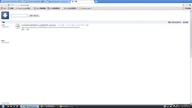Switch to first 'welcome GOGOBOX' tab
The height and width of the screenshot is (108, 192).
coord(13,1)
